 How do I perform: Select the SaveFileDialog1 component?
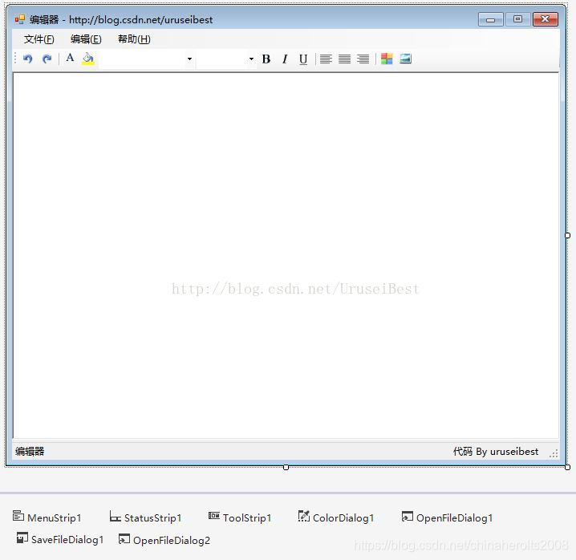click(60, 539)
